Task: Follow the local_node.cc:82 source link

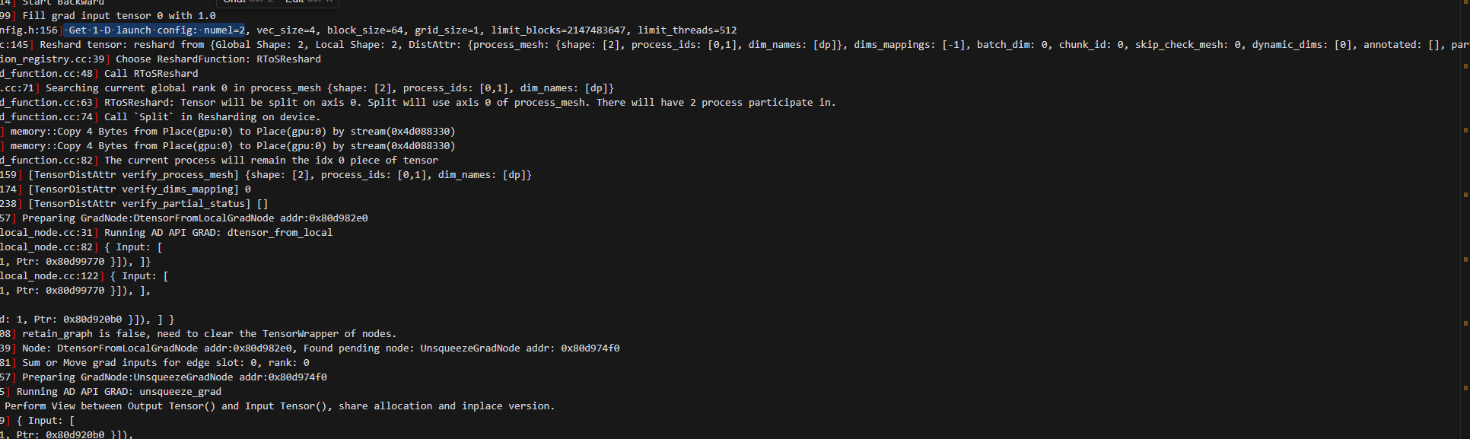Action: [46, 247]
